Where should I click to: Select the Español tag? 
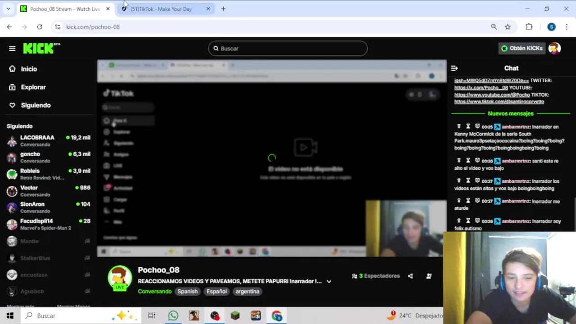(x=216, y=291)
